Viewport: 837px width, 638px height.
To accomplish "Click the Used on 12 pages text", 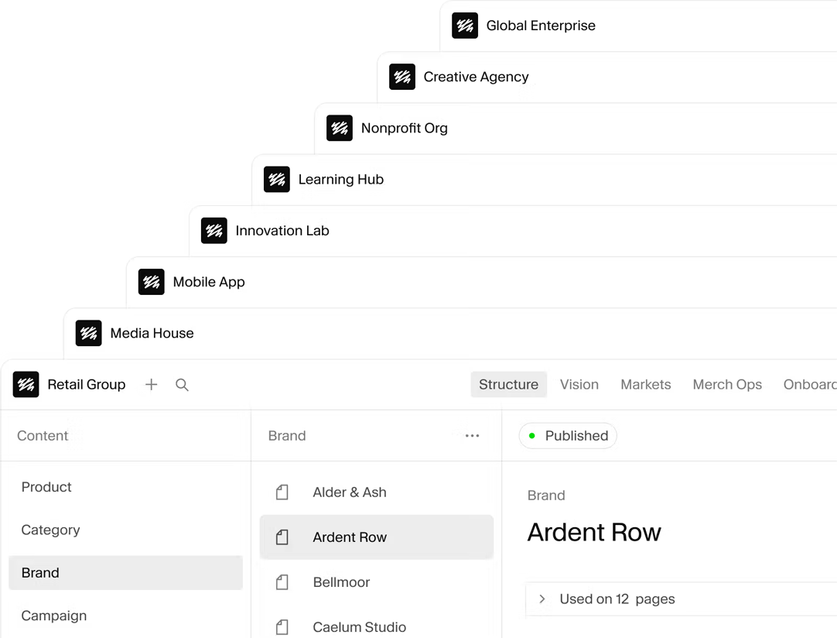I will pyautogui.click(x=617, y=599).
